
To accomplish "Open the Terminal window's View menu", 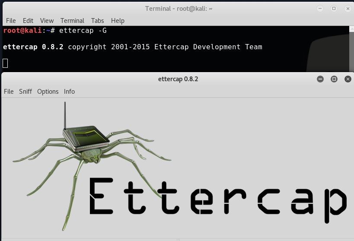I will [x=47, y=21].
